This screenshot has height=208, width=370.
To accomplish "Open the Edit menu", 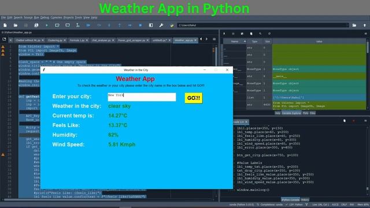I will pos(10,17).
